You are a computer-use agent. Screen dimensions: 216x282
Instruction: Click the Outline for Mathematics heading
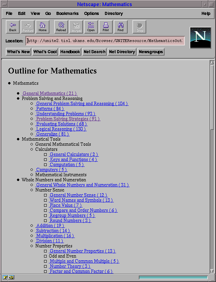52,71
